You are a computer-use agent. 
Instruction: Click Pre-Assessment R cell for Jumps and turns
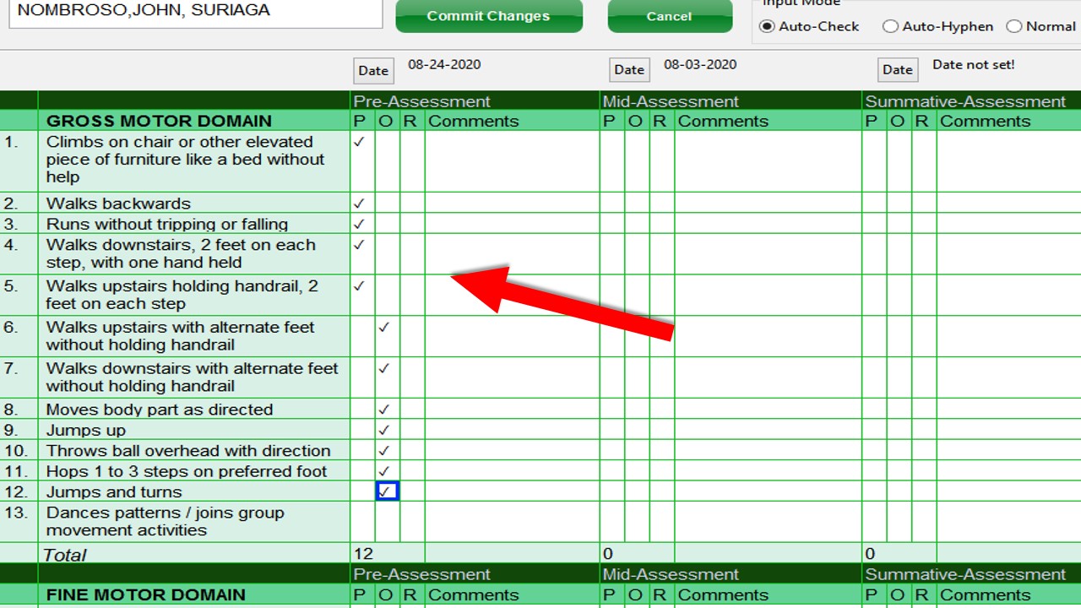point(412,491)
